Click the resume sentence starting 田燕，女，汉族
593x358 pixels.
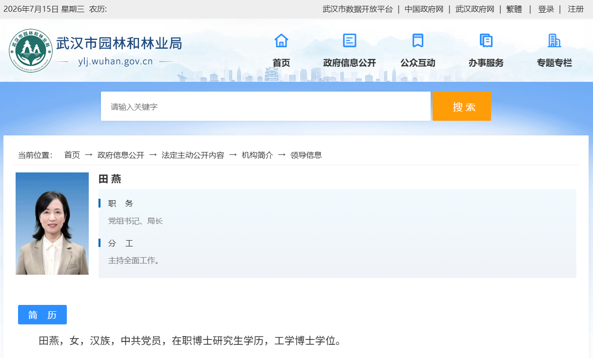click(x=190, y=341)
